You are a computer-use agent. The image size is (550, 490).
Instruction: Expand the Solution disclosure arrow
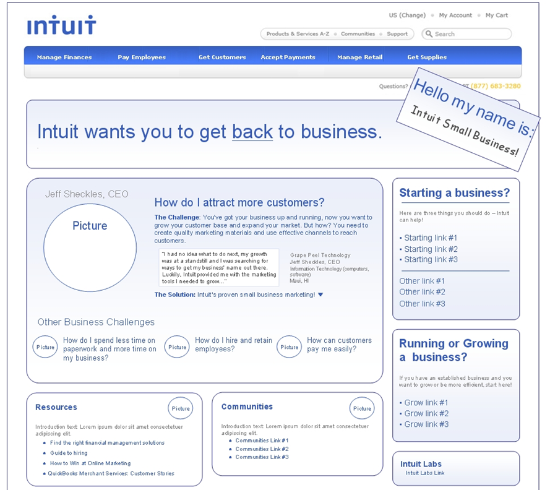[320, 295]
